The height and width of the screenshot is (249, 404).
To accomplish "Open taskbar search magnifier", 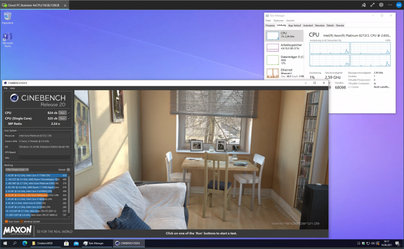I will [x=14, y=243].
